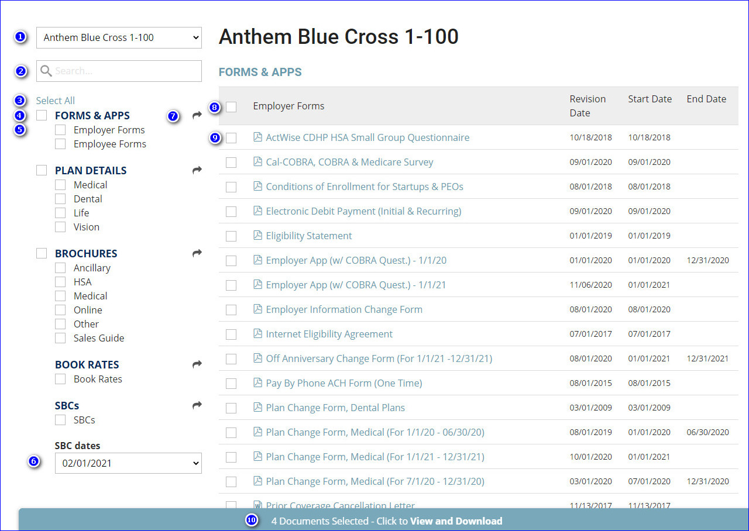The image size is (749, 531).
Task: Click the magnifier icon in search box
Action: click(x=46, y=71)
